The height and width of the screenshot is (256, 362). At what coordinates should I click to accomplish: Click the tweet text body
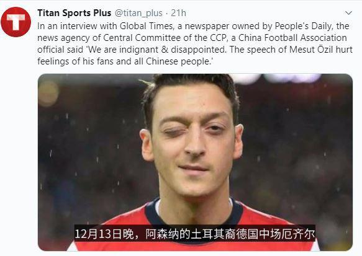click(195, 43)
